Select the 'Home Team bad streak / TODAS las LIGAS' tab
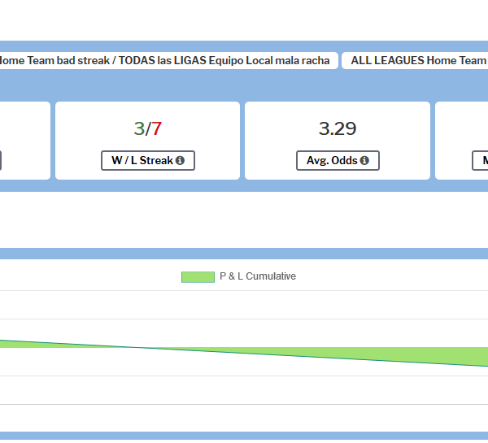Screen dimensions: 488x443 [168, 60]
